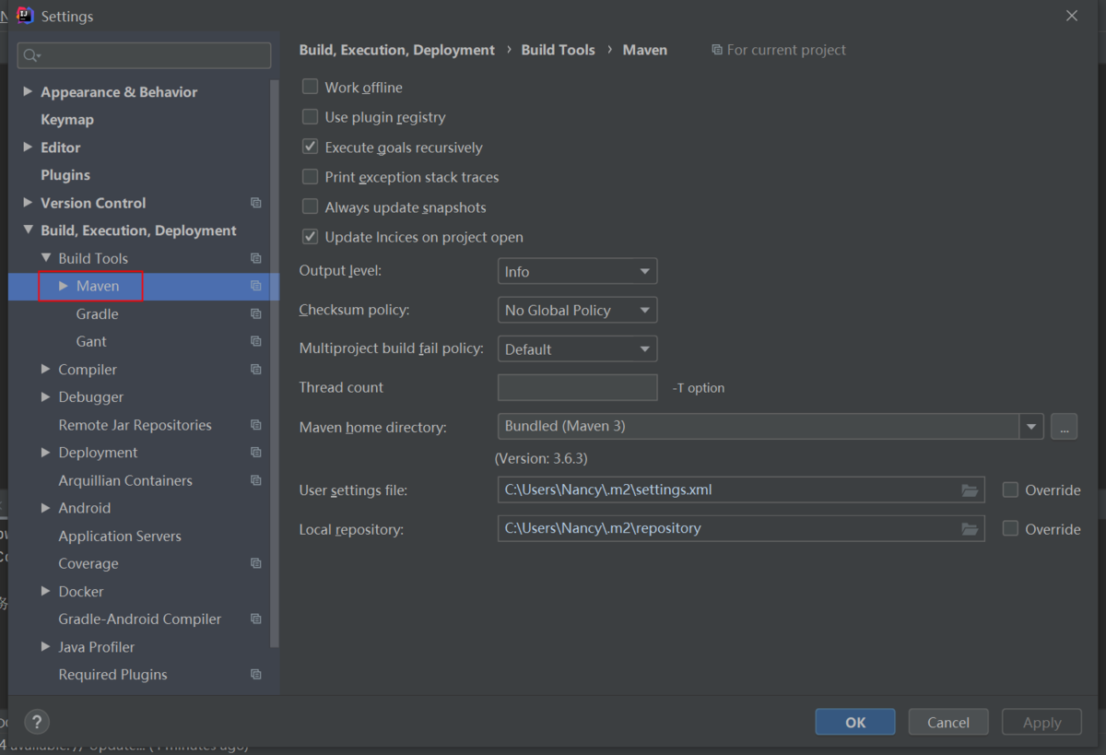1106x755 pixels.
Task: Click project-level icon beside Arquillian Containers
Action: (255, 480)
